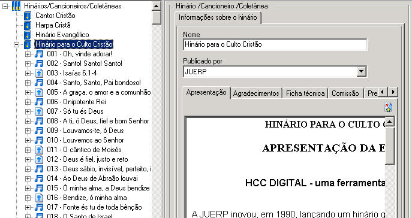Click the text import icon above the presentation text
Screen dimensions: 412x218
388,107
